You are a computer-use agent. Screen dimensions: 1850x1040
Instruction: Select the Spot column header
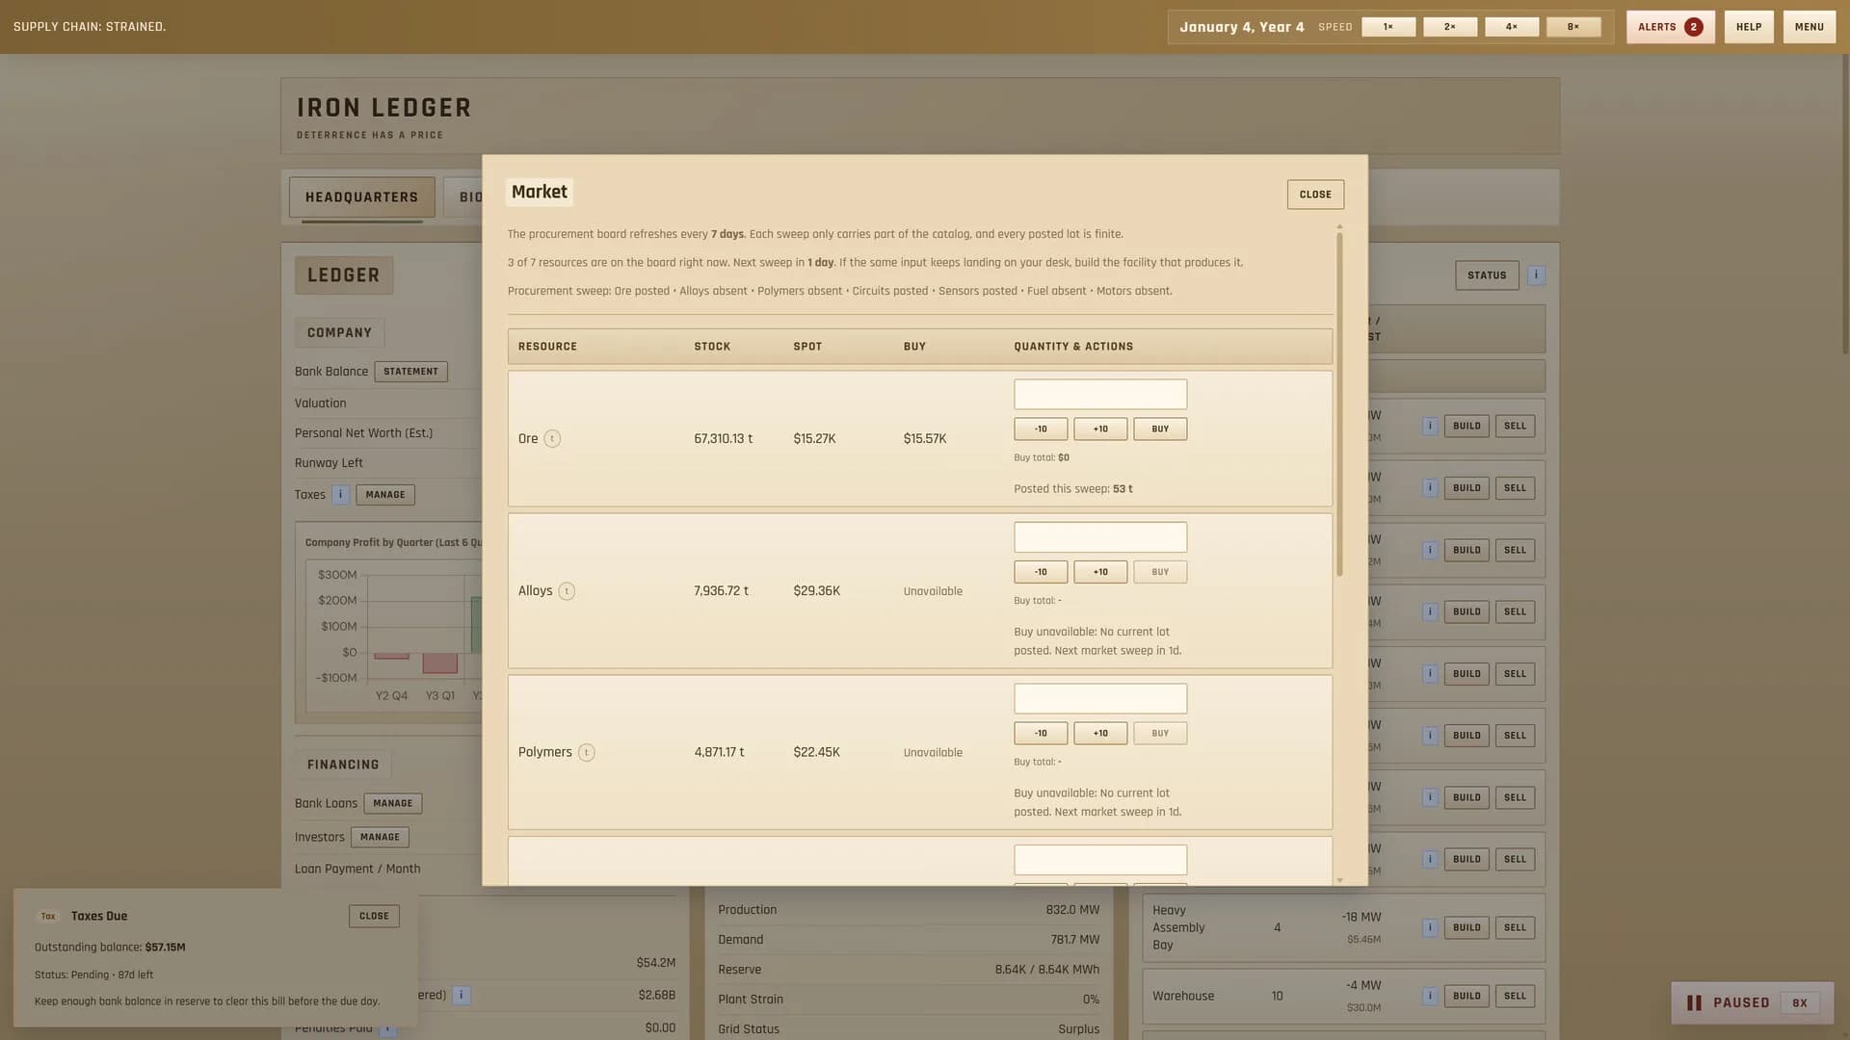click(807, 347)
